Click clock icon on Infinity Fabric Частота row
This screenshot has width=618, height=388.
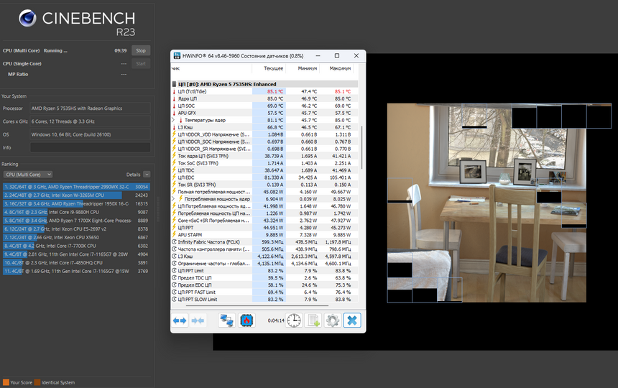point(174,242)
